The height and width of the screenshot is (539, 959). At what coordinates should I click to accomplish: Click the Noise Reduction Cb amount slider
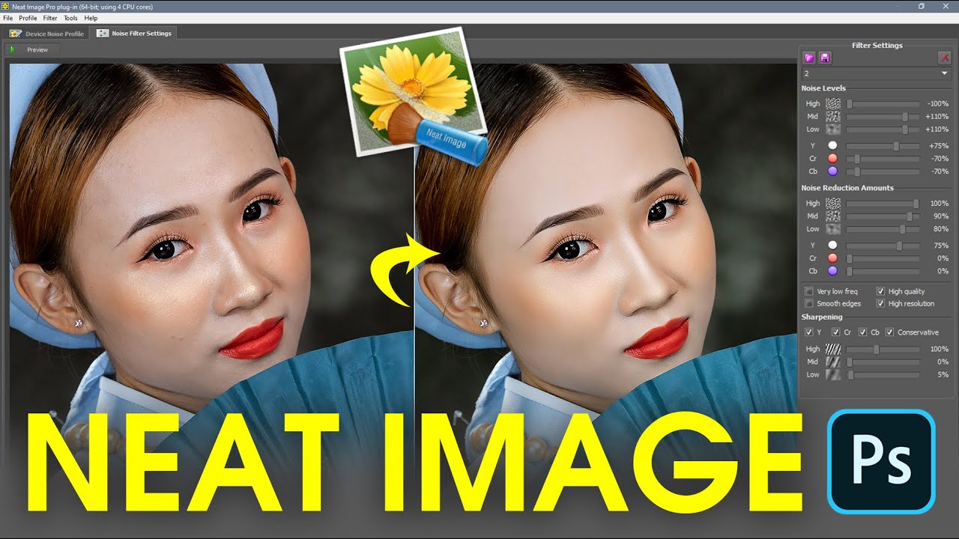(883, 271)
